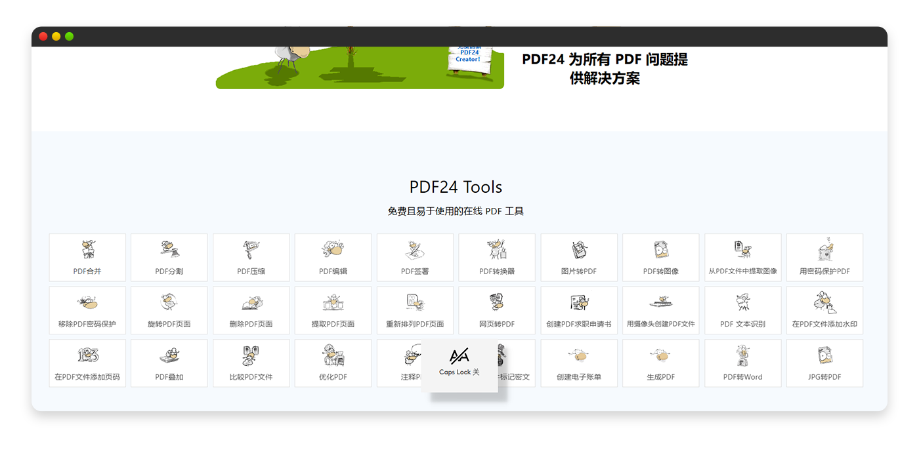Select the PDF转图像 tool
The width and height of the screenshot is (919, 459).
(x=661, y=258)
